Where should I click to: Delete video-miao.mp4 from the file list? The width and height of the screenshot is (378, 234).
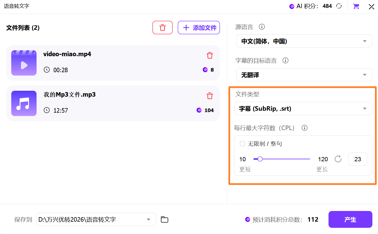[x=210, y=55]
